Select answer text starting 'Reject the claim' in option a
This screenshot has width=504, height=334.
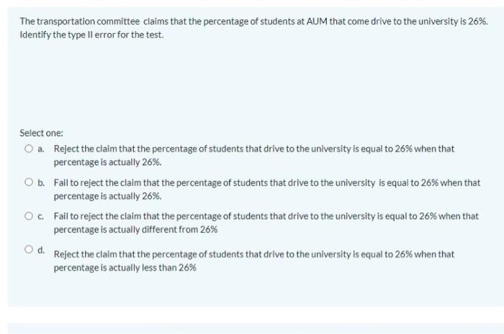tap(254, 155)
